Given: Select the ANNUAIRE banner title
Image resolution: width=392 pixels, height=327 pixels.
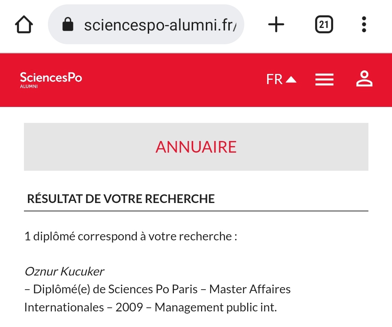Looking at the screenshot, I should click(x=196, y=147).
